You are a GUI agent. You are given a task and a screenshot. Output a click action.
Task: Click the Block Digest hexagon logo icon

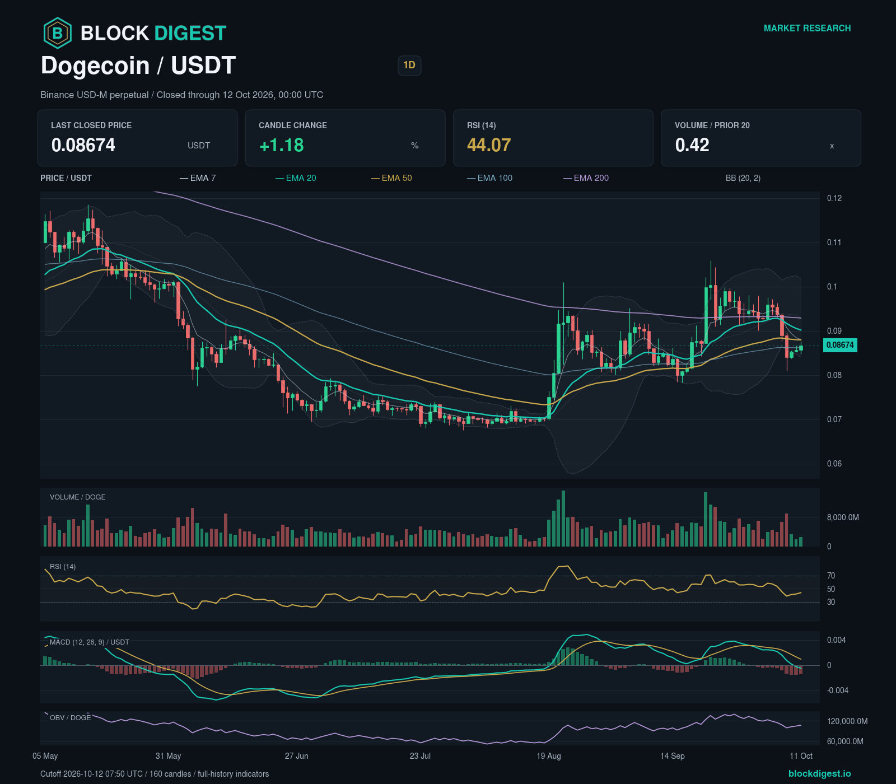click(x=57, y=33)
